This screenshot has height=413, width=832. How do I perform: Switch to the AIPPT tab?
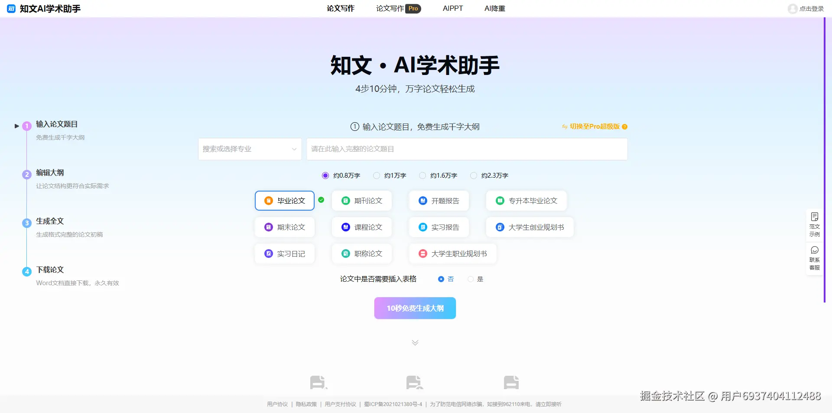[x=452, y=8]
